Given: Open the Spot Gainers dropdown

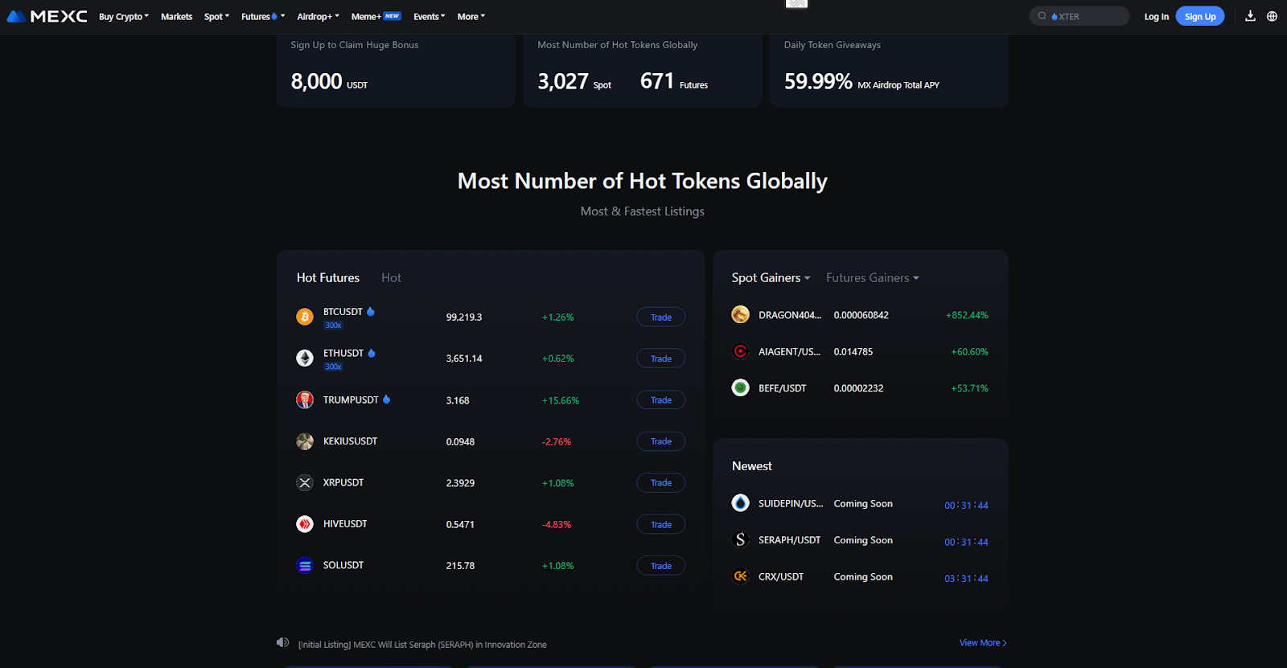Looking at the screenshot, I should click(x=771, y=277).
